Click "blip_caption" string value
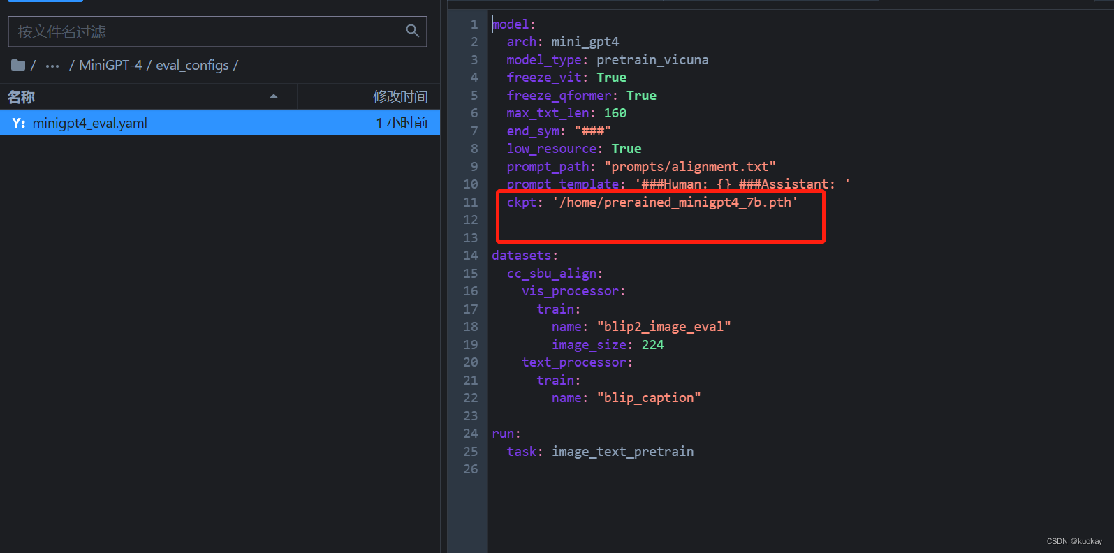Screen dimensions: 1114x553 649,398
